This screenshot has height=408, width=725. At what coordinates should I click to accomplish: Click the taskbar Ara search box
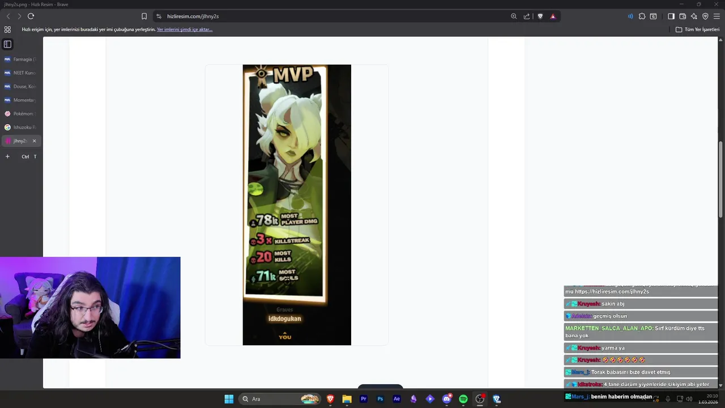(x=280, y=399)
